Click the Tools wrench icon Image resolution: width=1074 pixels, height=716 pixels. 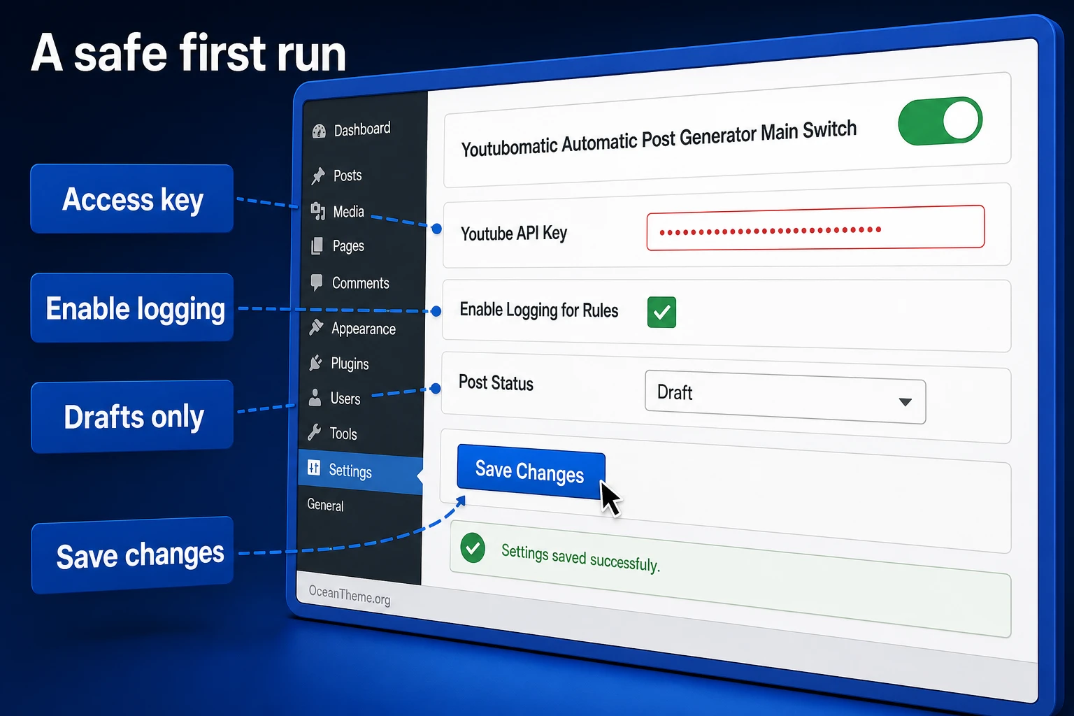pos(315,432)
